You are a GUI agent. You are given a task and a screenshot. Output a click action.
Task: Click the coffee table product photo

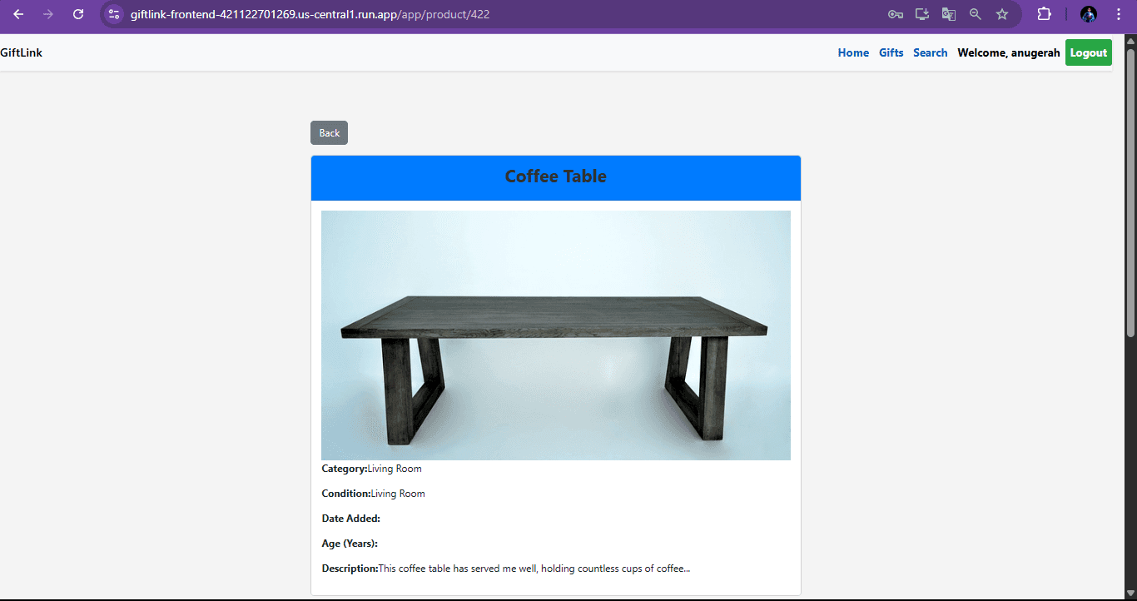click(x=555, y=335)
